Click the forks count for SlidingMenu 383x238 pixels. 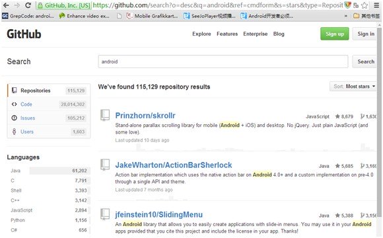point(368,216)
